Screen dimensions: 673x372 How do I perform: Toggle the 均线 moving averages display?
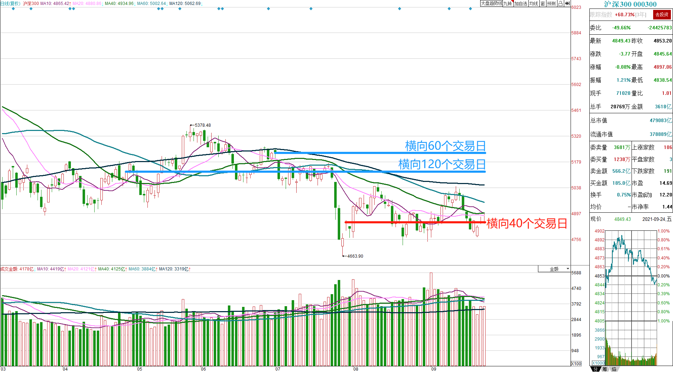(x=534, y=4)
